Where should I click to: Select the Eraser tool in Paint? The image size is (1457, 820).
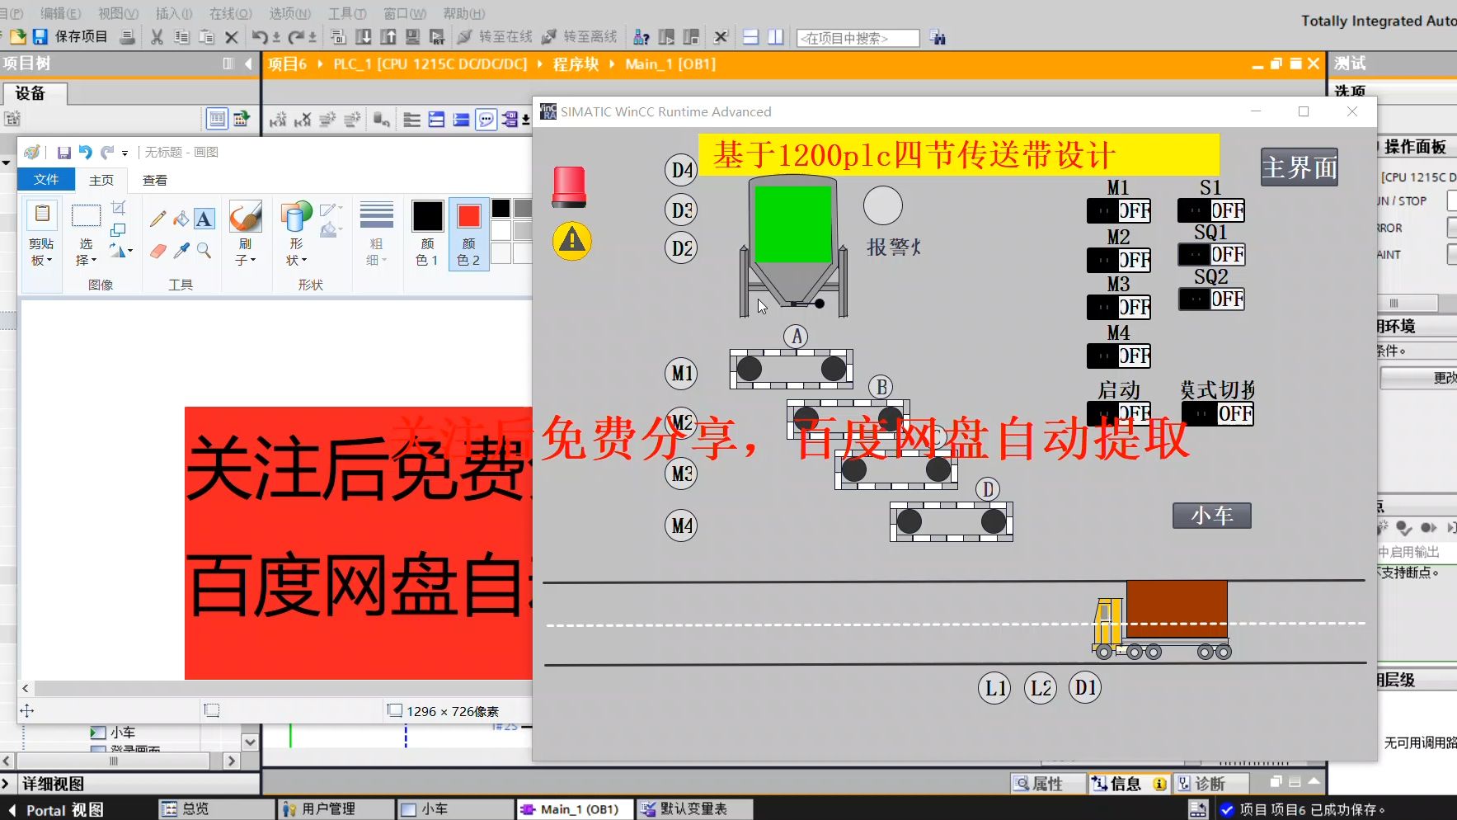157,251
